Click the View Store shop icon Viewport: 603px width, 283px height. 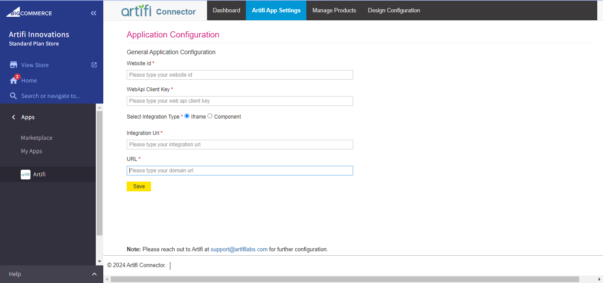[x=14, y=65]
